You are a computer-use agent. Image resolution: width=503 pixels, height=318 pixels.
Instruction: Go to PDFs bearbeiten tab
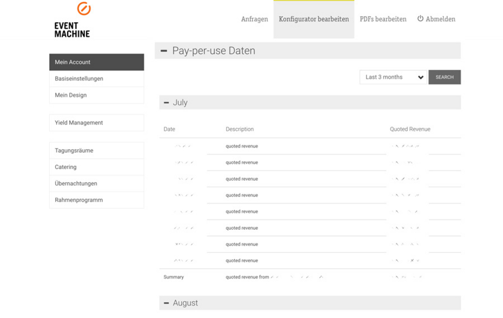click(x=383, y=19)
